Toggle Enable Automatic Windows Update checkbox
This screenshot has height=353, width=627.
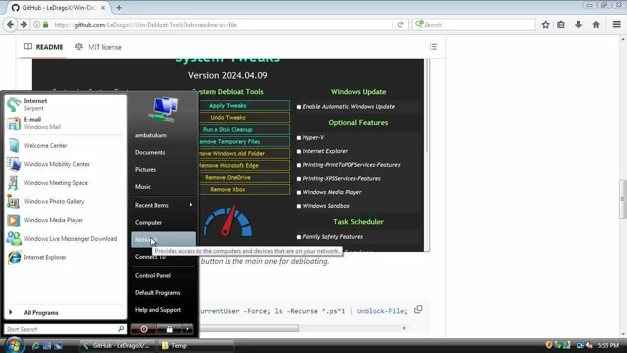pyautogui.click(x=299, y=107)
